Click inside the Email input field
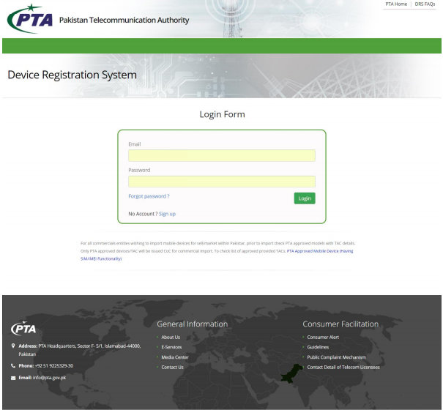443x410 pixels. [221, 155]
